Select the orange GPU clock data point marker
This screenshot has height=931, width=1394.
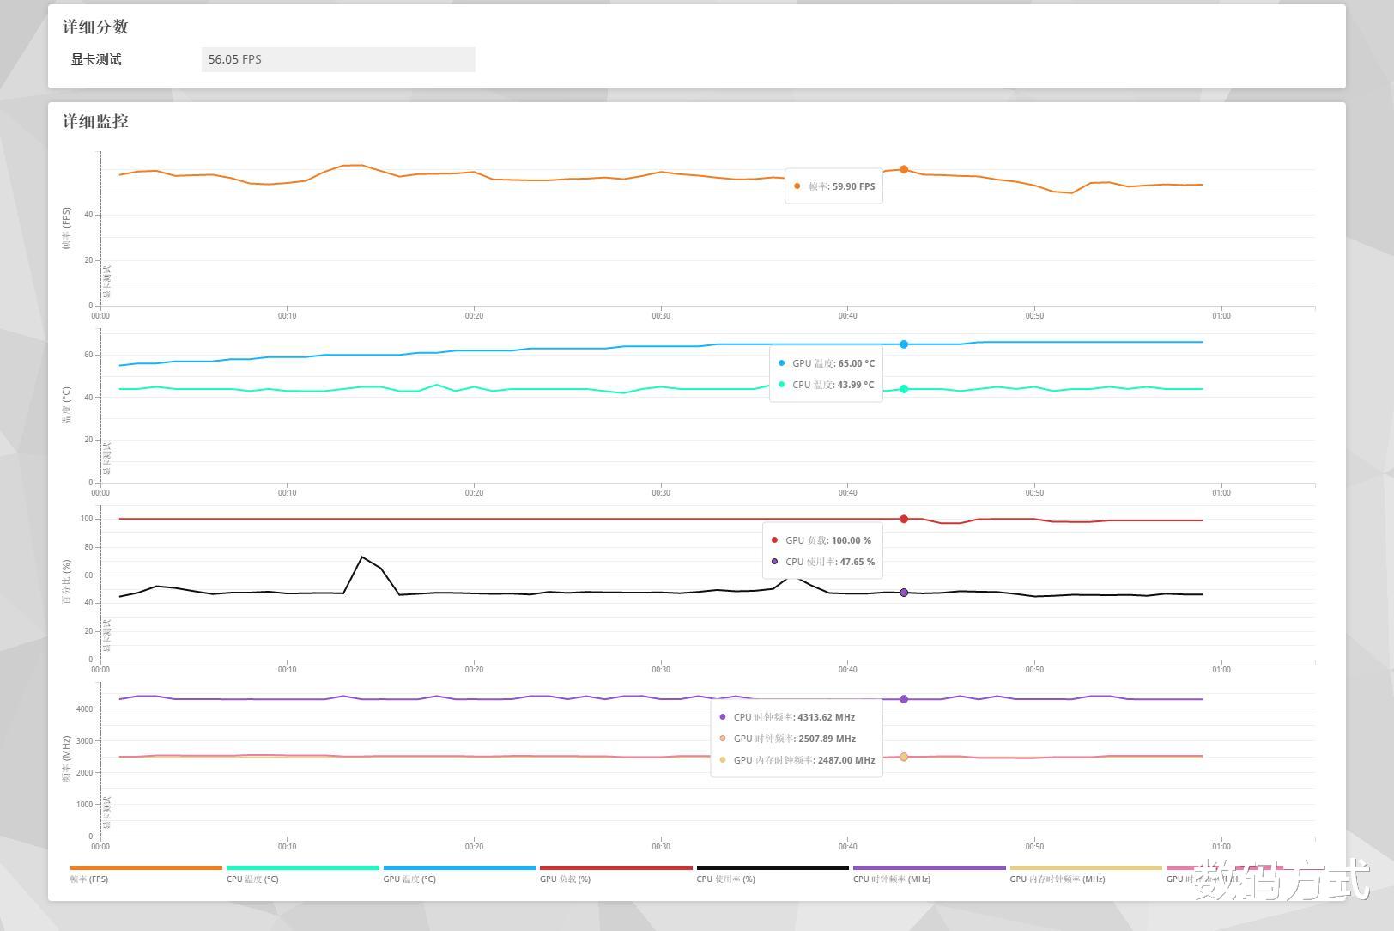(x=904, y=757)
